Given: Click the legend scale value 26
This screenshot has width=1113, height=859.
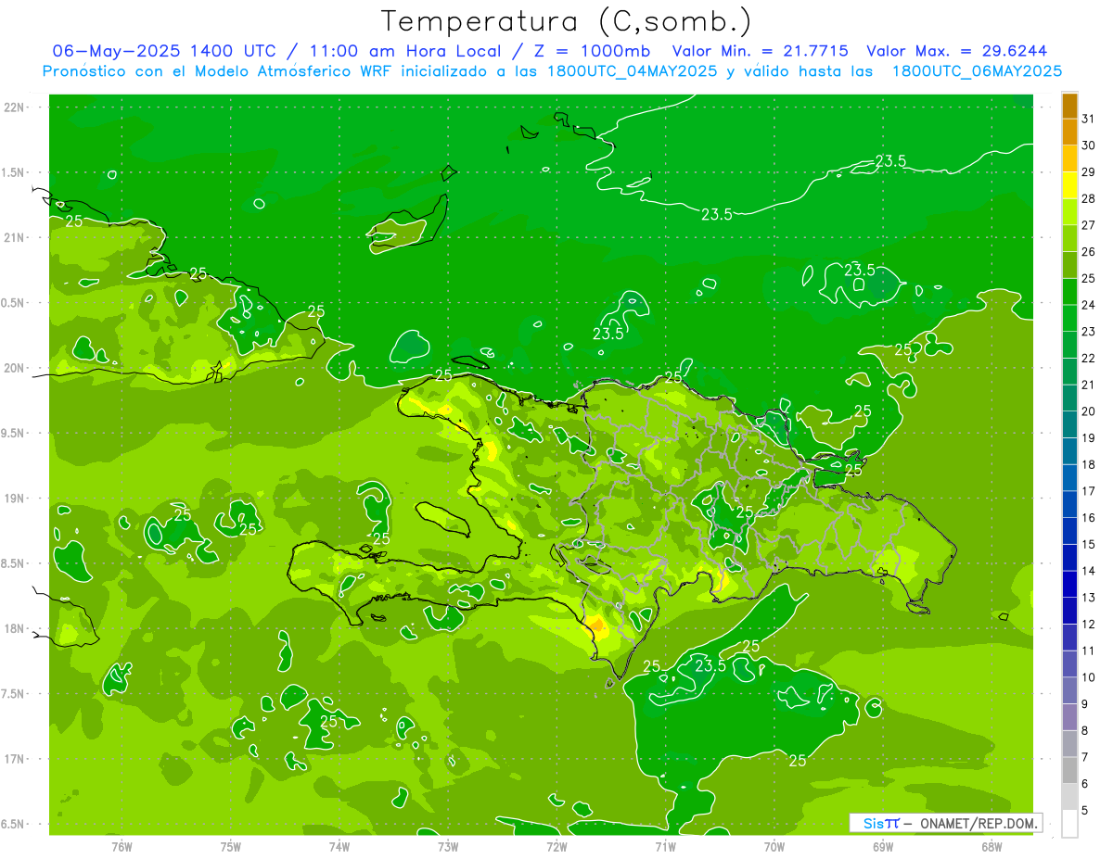Looking at the screenshot, I should [x=1088, y=252].
